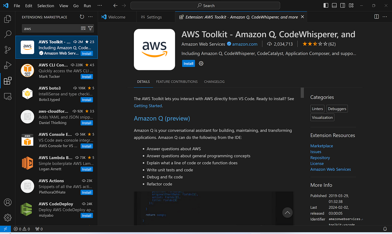The image size is (392, 234).
Task: Toggle the bottom panel layout icon
Action: (x=334, y=5)
